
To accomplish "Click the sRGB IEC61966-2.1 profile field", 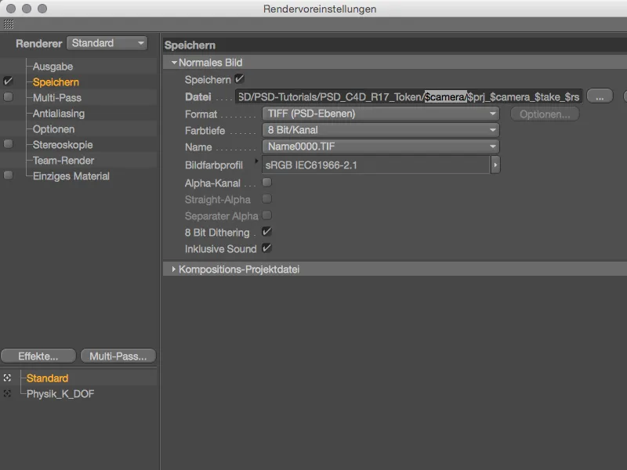I will (x=376, y=164).
